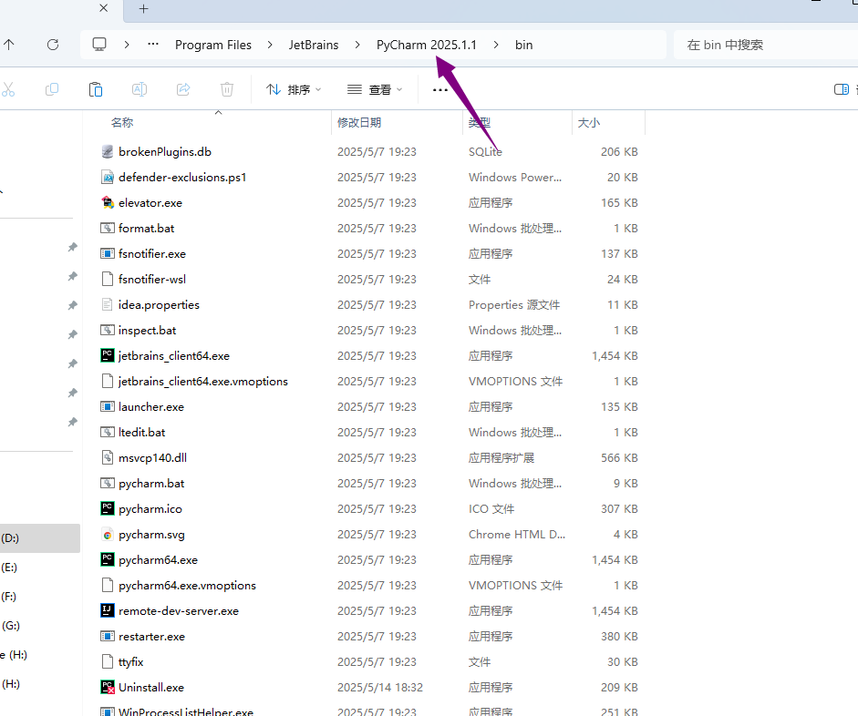The image size is (858, 716).
Task: Navigate to JetBrains folder in breadcrumb
Action: tap(314, 45)
